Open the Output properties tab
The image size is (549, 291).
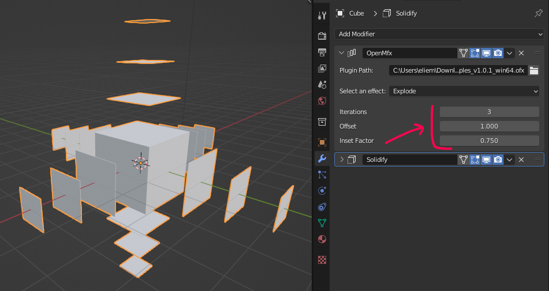(x=322, y=52)
